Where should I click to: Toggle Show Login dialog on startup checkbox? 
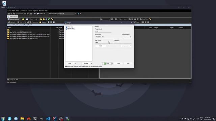coord(66,67)
